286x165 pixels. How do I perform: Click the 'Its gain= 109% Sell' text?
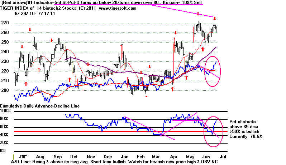pos(182,2)
